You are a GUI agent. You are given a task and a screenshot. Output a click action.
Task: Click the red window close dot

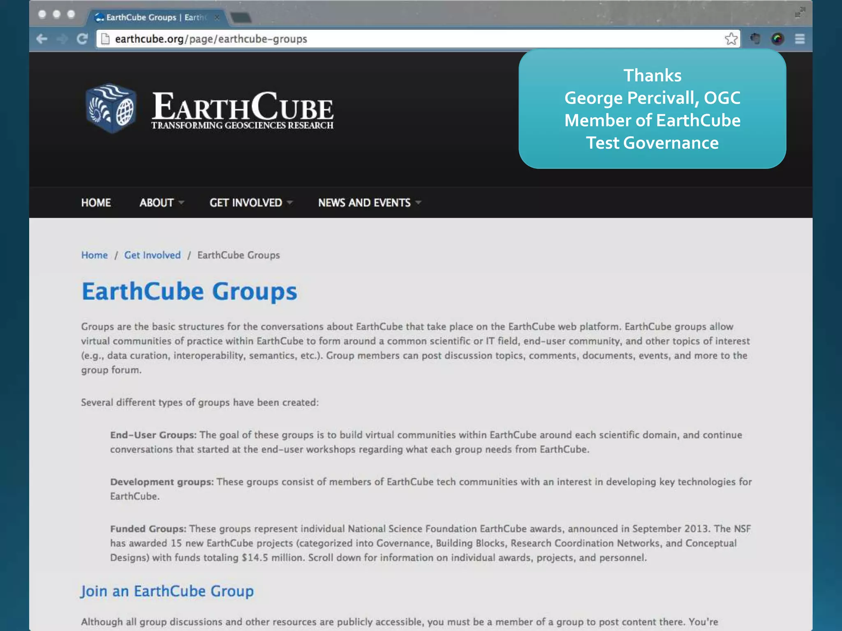coord(42,14)
